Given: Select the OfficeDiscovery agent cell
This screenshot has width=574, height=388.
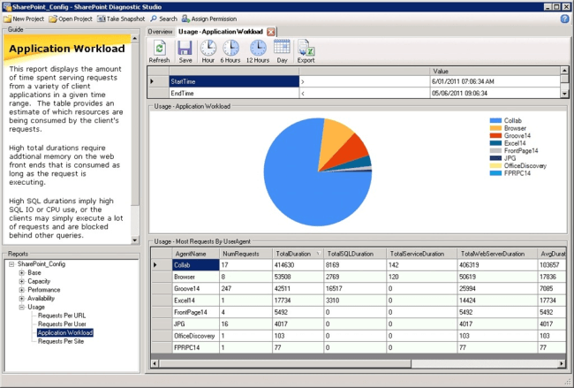Looking at the screenshot, I should (195, 336).
